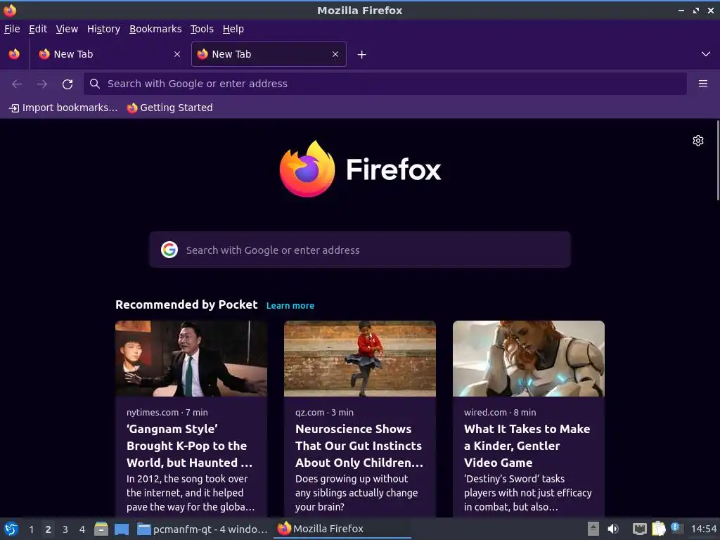
Task: Open the View menu
Action: (x=67, y=29)
